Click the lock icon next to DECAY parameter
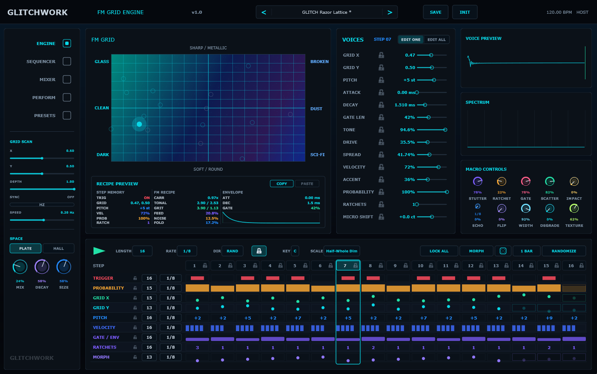Screen dimensions: 597x374 point(381,105)
